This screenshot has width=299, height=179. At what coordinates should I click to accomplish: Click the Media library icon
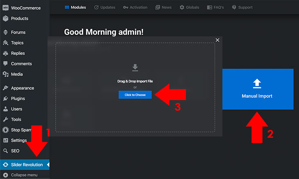tap(6, 74)
